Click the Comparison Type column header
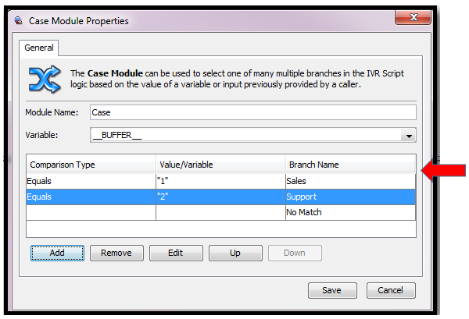This screenshot has height=319, width=469. [91, 165]
